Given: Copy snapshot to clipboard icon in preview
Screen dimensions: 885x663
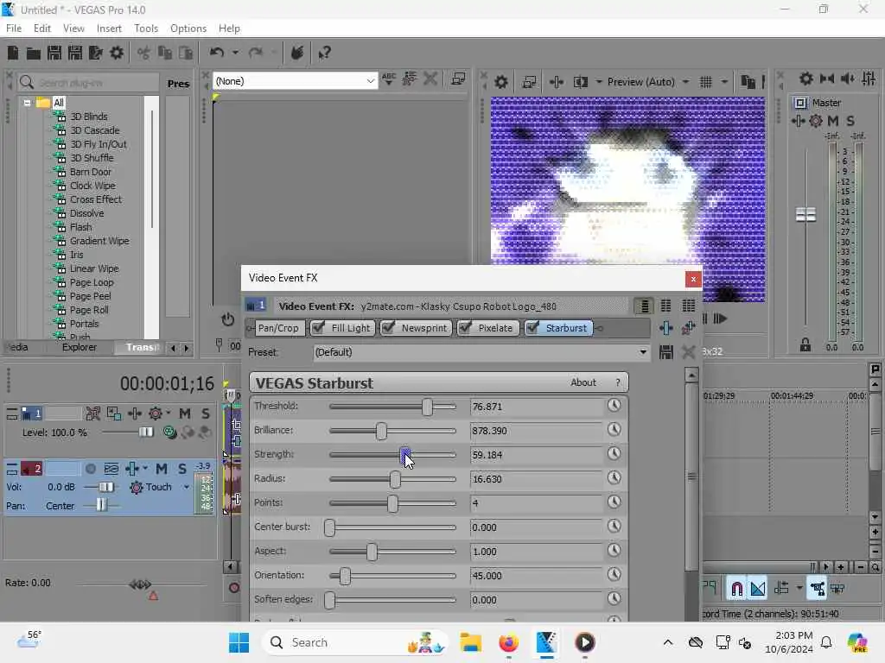Looking at the screenshot, I should [748, 82].
